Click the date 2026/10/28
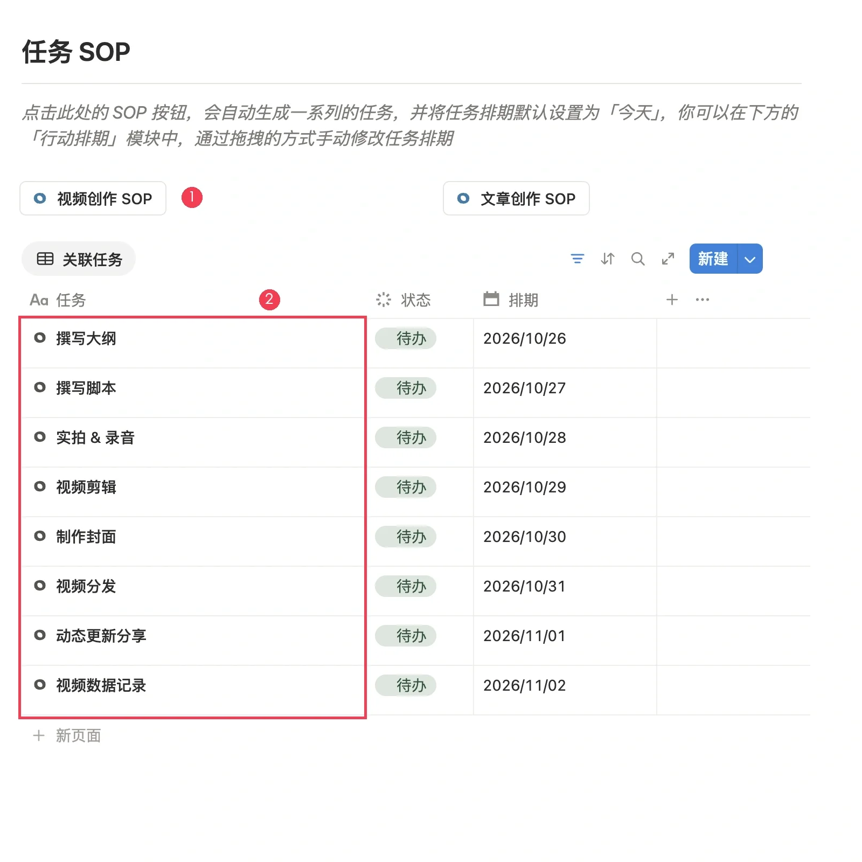This screenshot has height=862, width=862. pyautogui.click(x=524, y=437)
